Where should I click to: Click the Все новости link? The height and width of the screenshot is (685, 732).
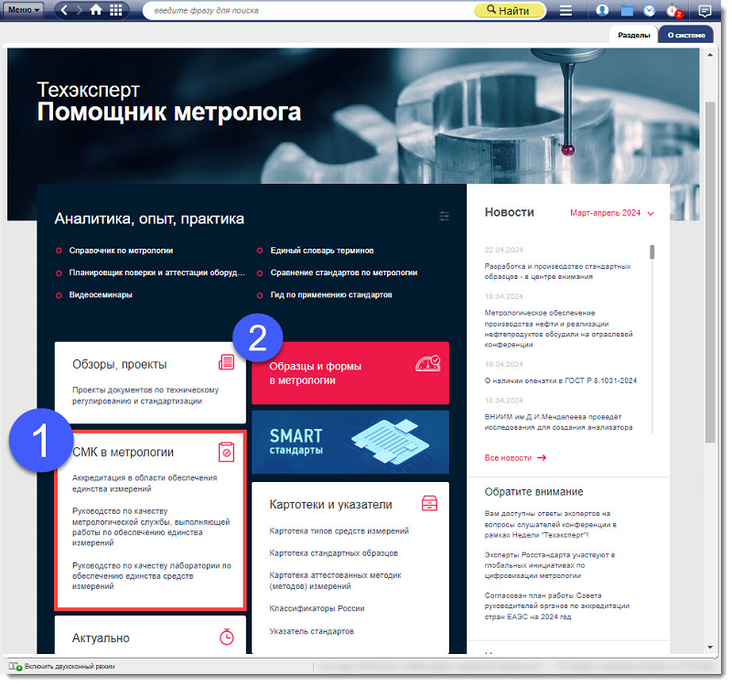[515, 458]
